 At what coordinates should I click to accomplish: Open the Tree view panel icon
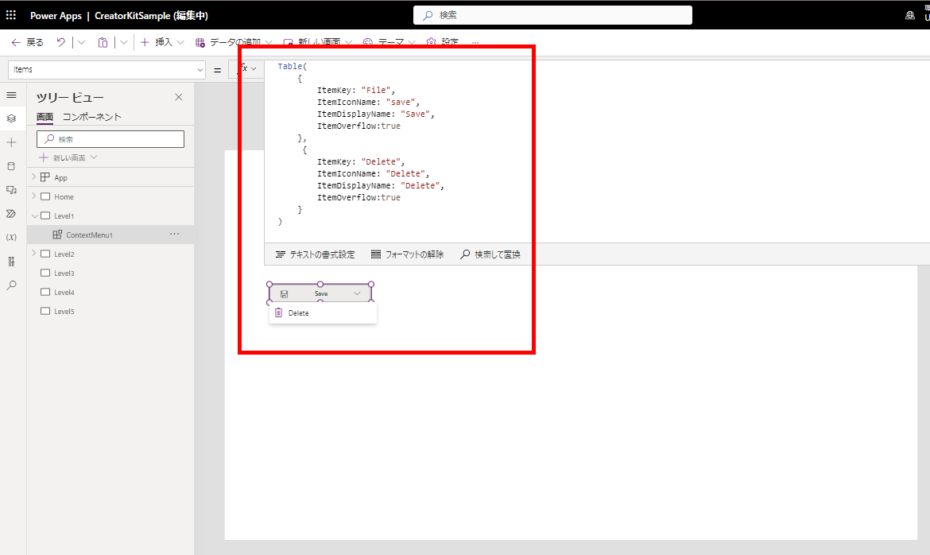[11, 118]
